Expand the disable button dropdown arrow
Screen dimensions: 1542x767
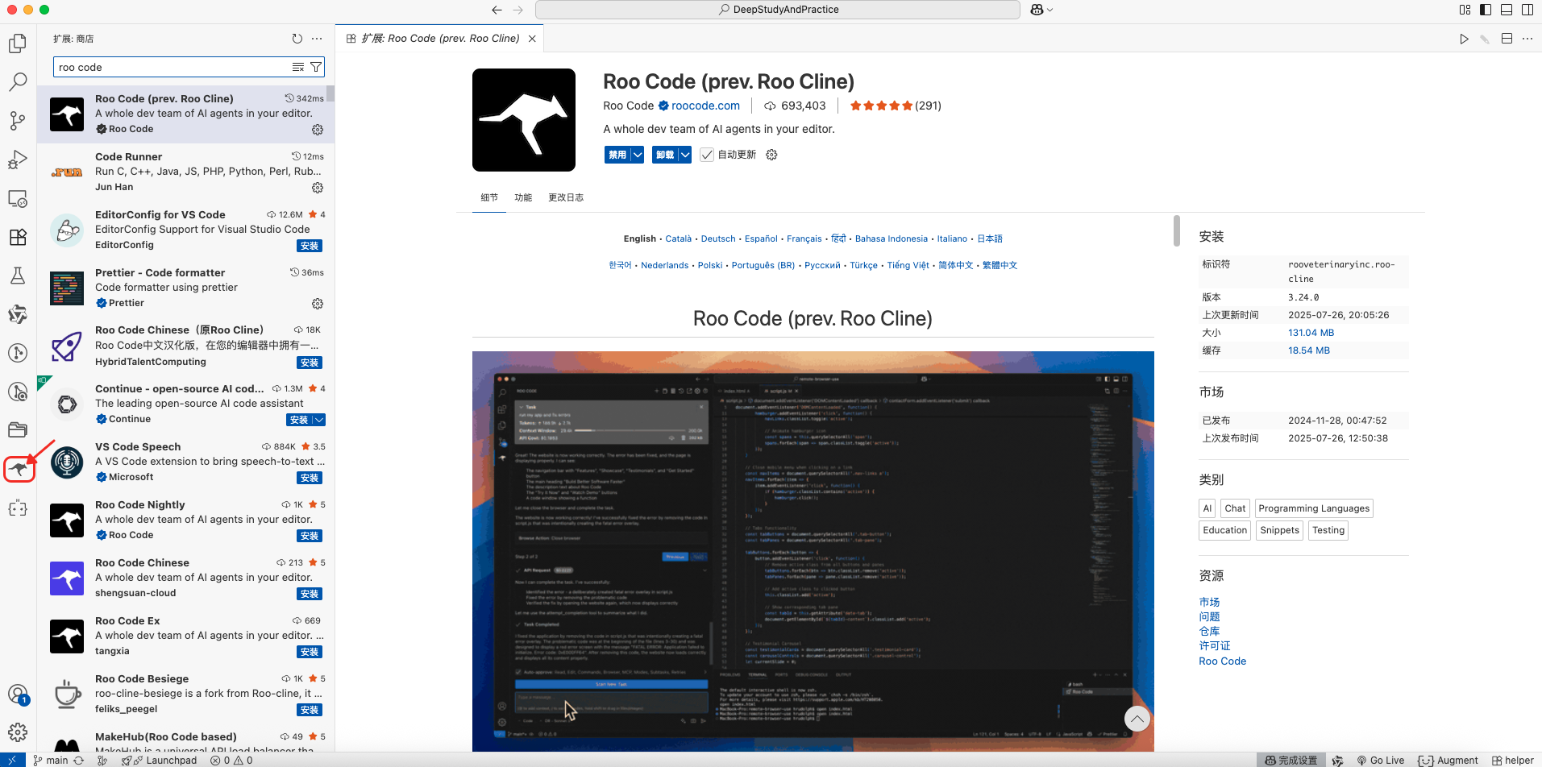click(x=637, y=155)
